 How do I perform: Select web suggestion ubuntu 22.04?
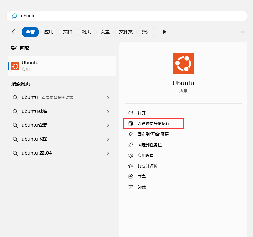tap(61, 153)
